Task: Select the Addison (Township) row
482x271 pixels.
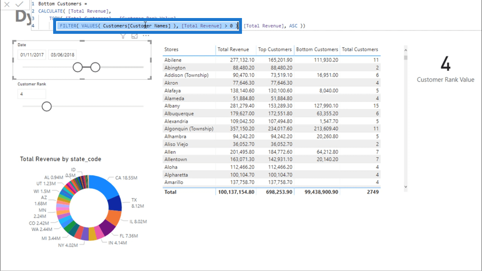Action: coord(271,75)
